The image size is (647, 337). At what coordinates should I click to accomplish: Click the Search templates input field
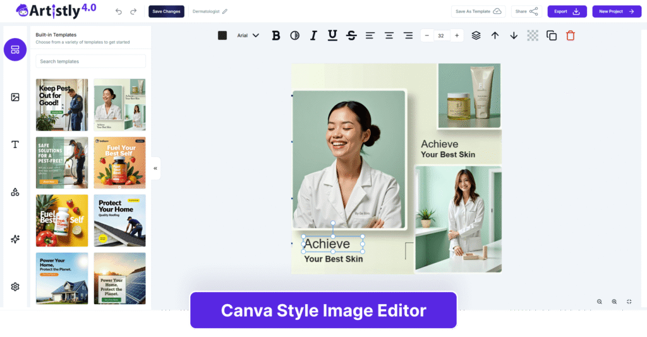point(90,61)
